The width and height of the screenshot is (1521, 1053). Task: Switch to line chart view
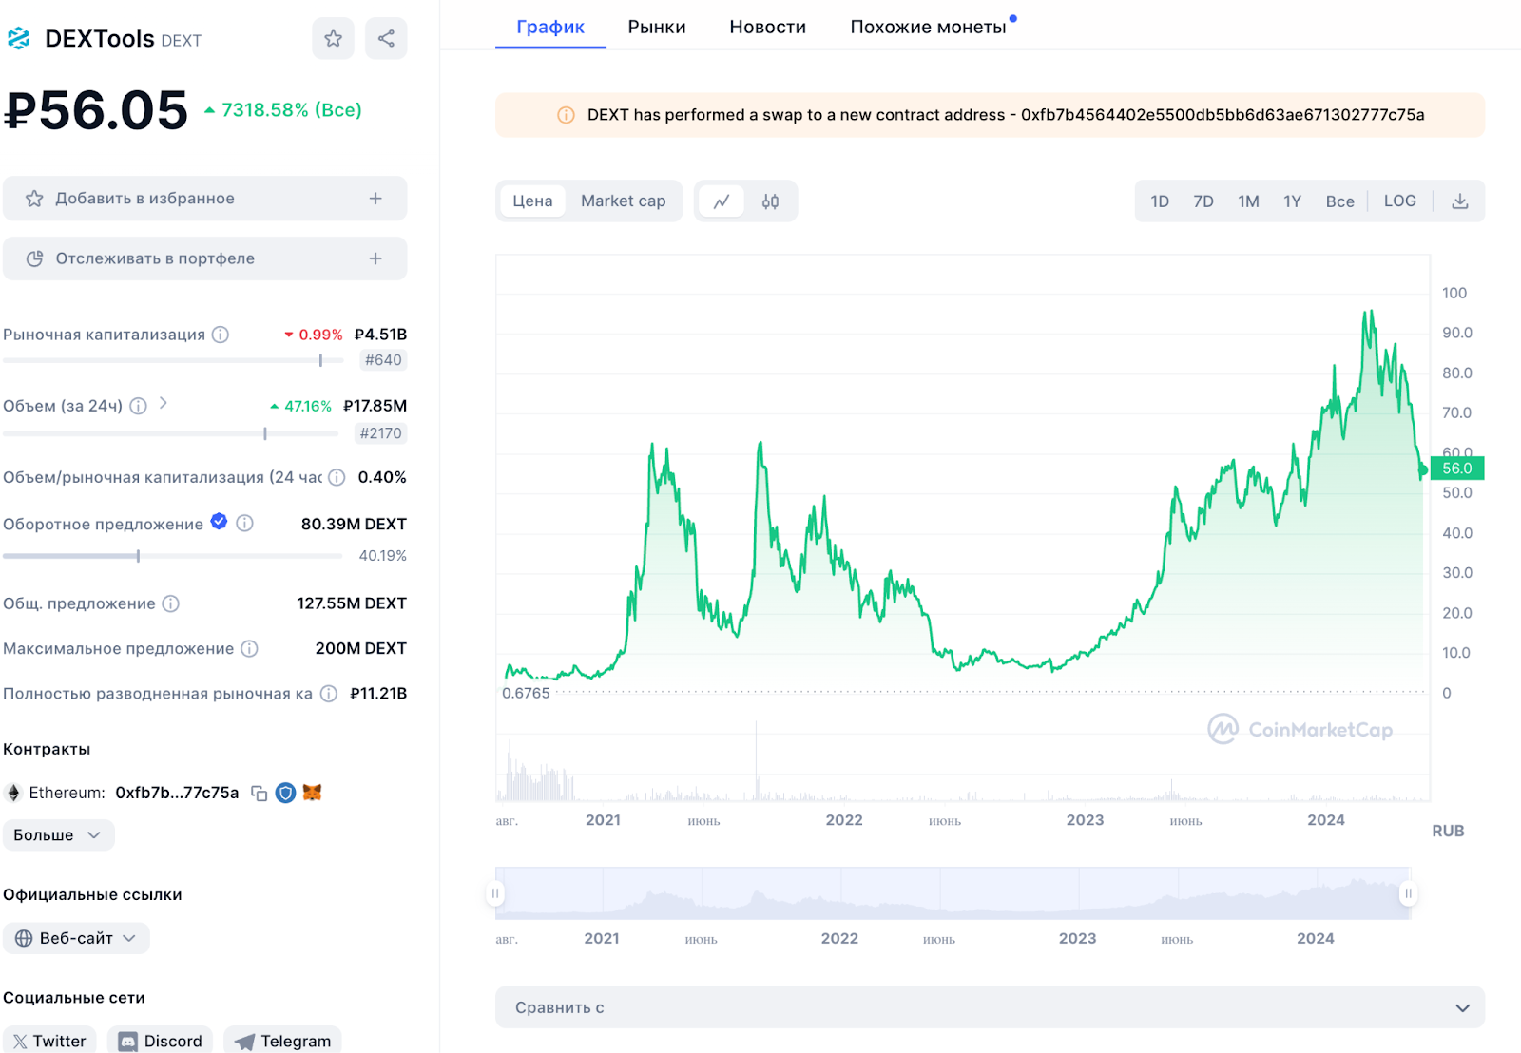(x=722, y=201)
